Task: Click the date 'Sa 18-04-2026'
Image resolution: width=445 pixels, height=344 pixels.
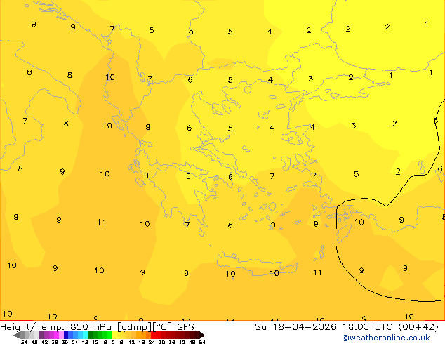Action: coord(295,327)
